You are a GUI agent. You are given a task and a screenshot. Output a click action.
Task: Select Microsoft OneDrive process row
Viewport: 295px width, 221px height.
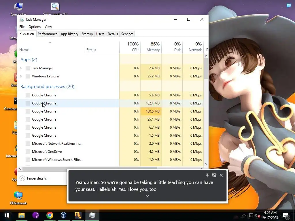pyautogui.click(x=111, y=151)
